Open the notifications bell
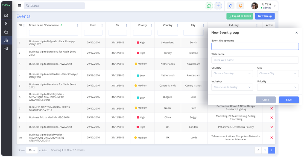304x157 pixels. 231,6
